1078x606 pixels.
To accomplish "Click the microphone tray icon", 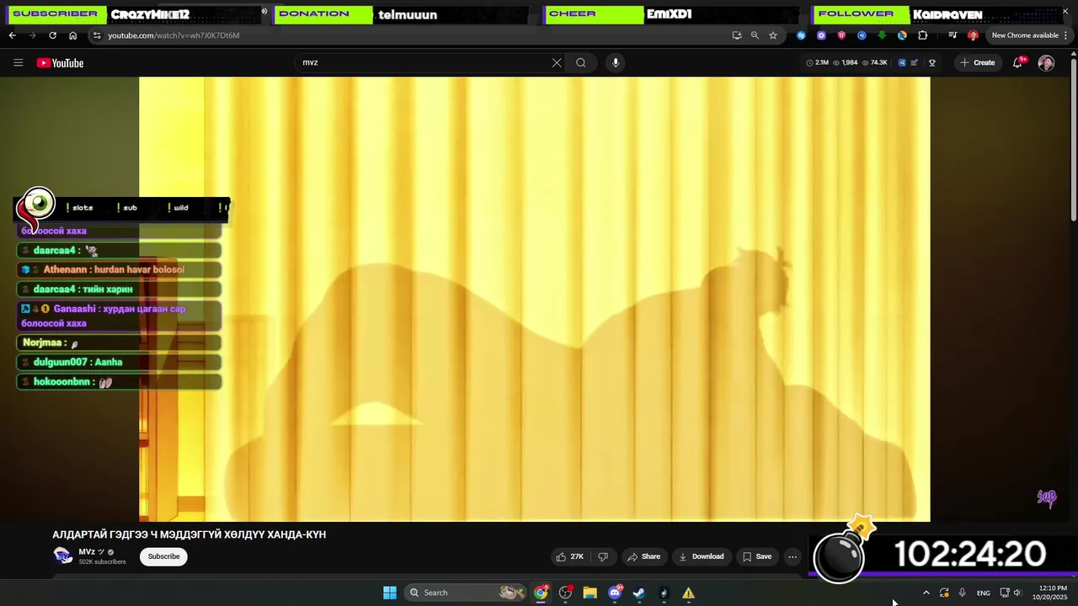I will tap(962, 593).
